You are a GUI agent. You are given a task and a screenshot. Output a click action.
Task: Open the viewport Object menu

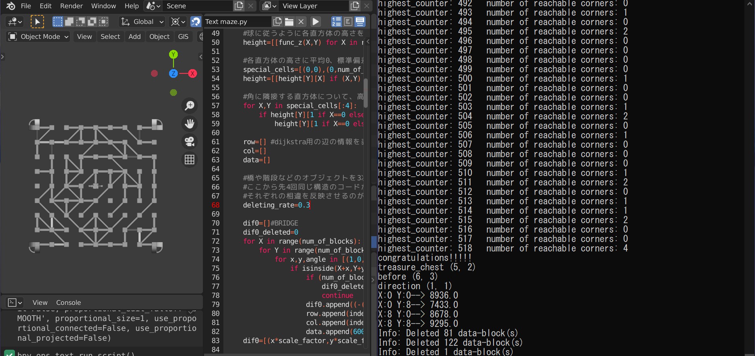[x=159, y=37]
